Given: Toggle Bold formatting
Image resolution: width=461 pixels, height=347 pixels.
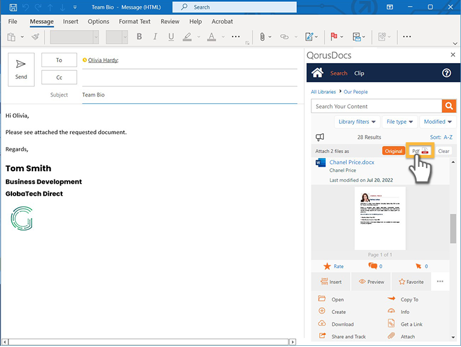Looking at the screenshot, I should [x=139, y=37].
